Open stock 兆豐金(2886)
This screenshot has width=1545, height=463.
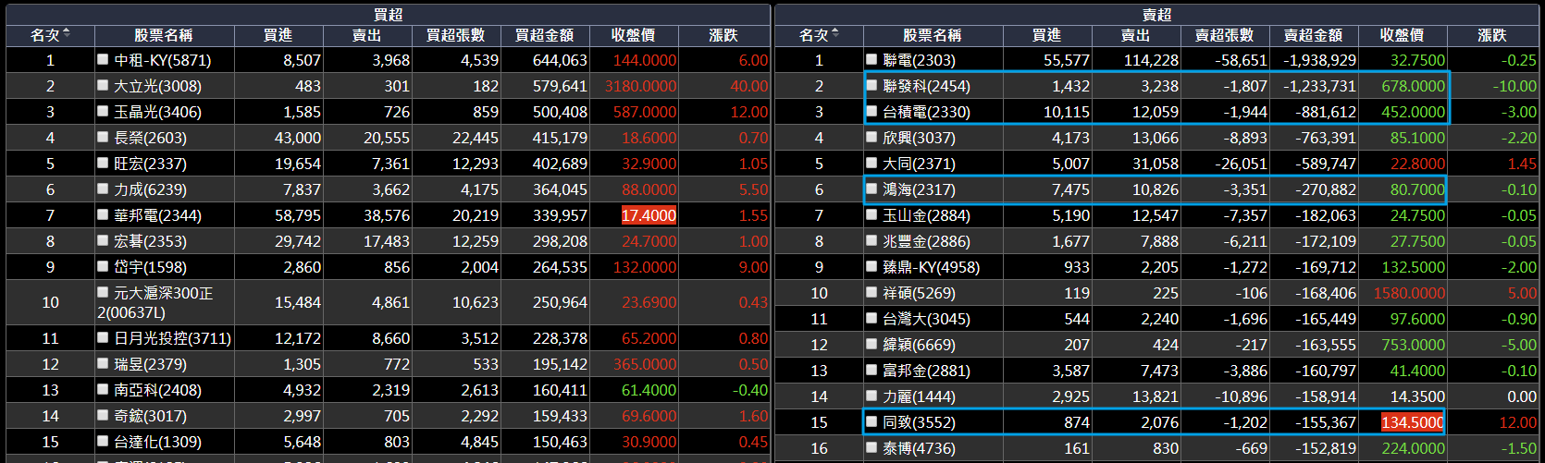(926, 241)
